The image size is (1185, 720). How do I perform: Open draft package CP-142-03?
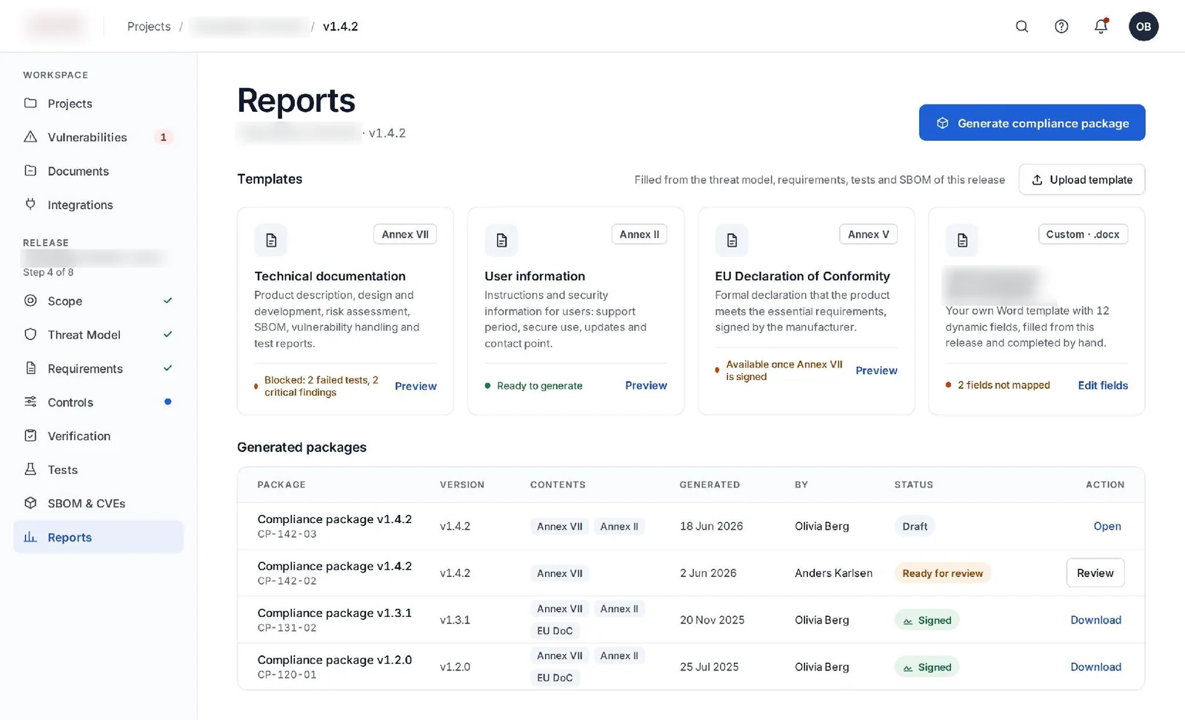point(1107,526)
